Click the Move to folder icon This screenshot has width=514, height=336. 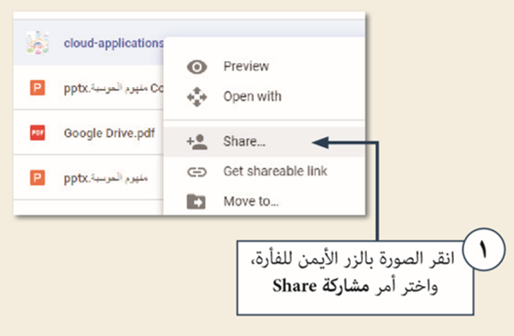pos(196,202)
